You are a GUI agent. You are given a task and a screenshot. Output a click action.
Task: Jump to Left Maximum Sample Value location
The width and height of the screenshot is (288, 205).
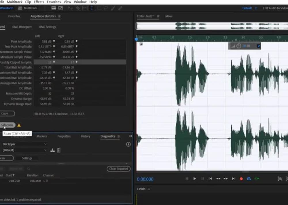[x=54, y=52]
